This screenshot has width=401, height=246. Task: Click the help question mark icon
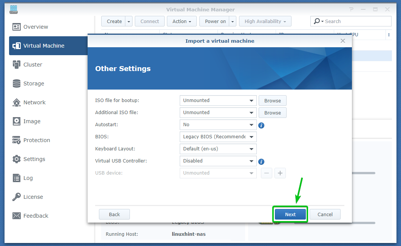[x=351, y=9]
